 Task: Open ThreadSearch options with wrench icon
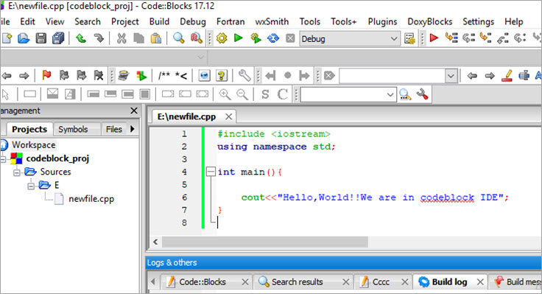click(422, 94)
